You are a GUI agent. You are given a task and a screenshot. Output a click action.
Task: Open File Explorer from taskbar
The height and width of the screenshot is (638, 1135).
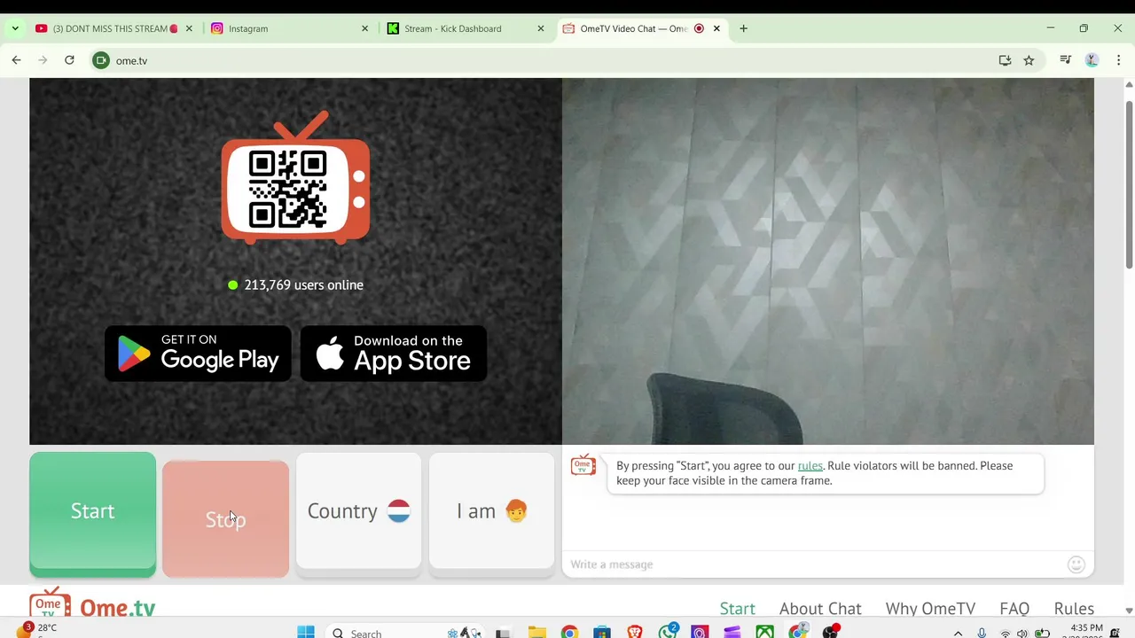click(x=536, y=632)
